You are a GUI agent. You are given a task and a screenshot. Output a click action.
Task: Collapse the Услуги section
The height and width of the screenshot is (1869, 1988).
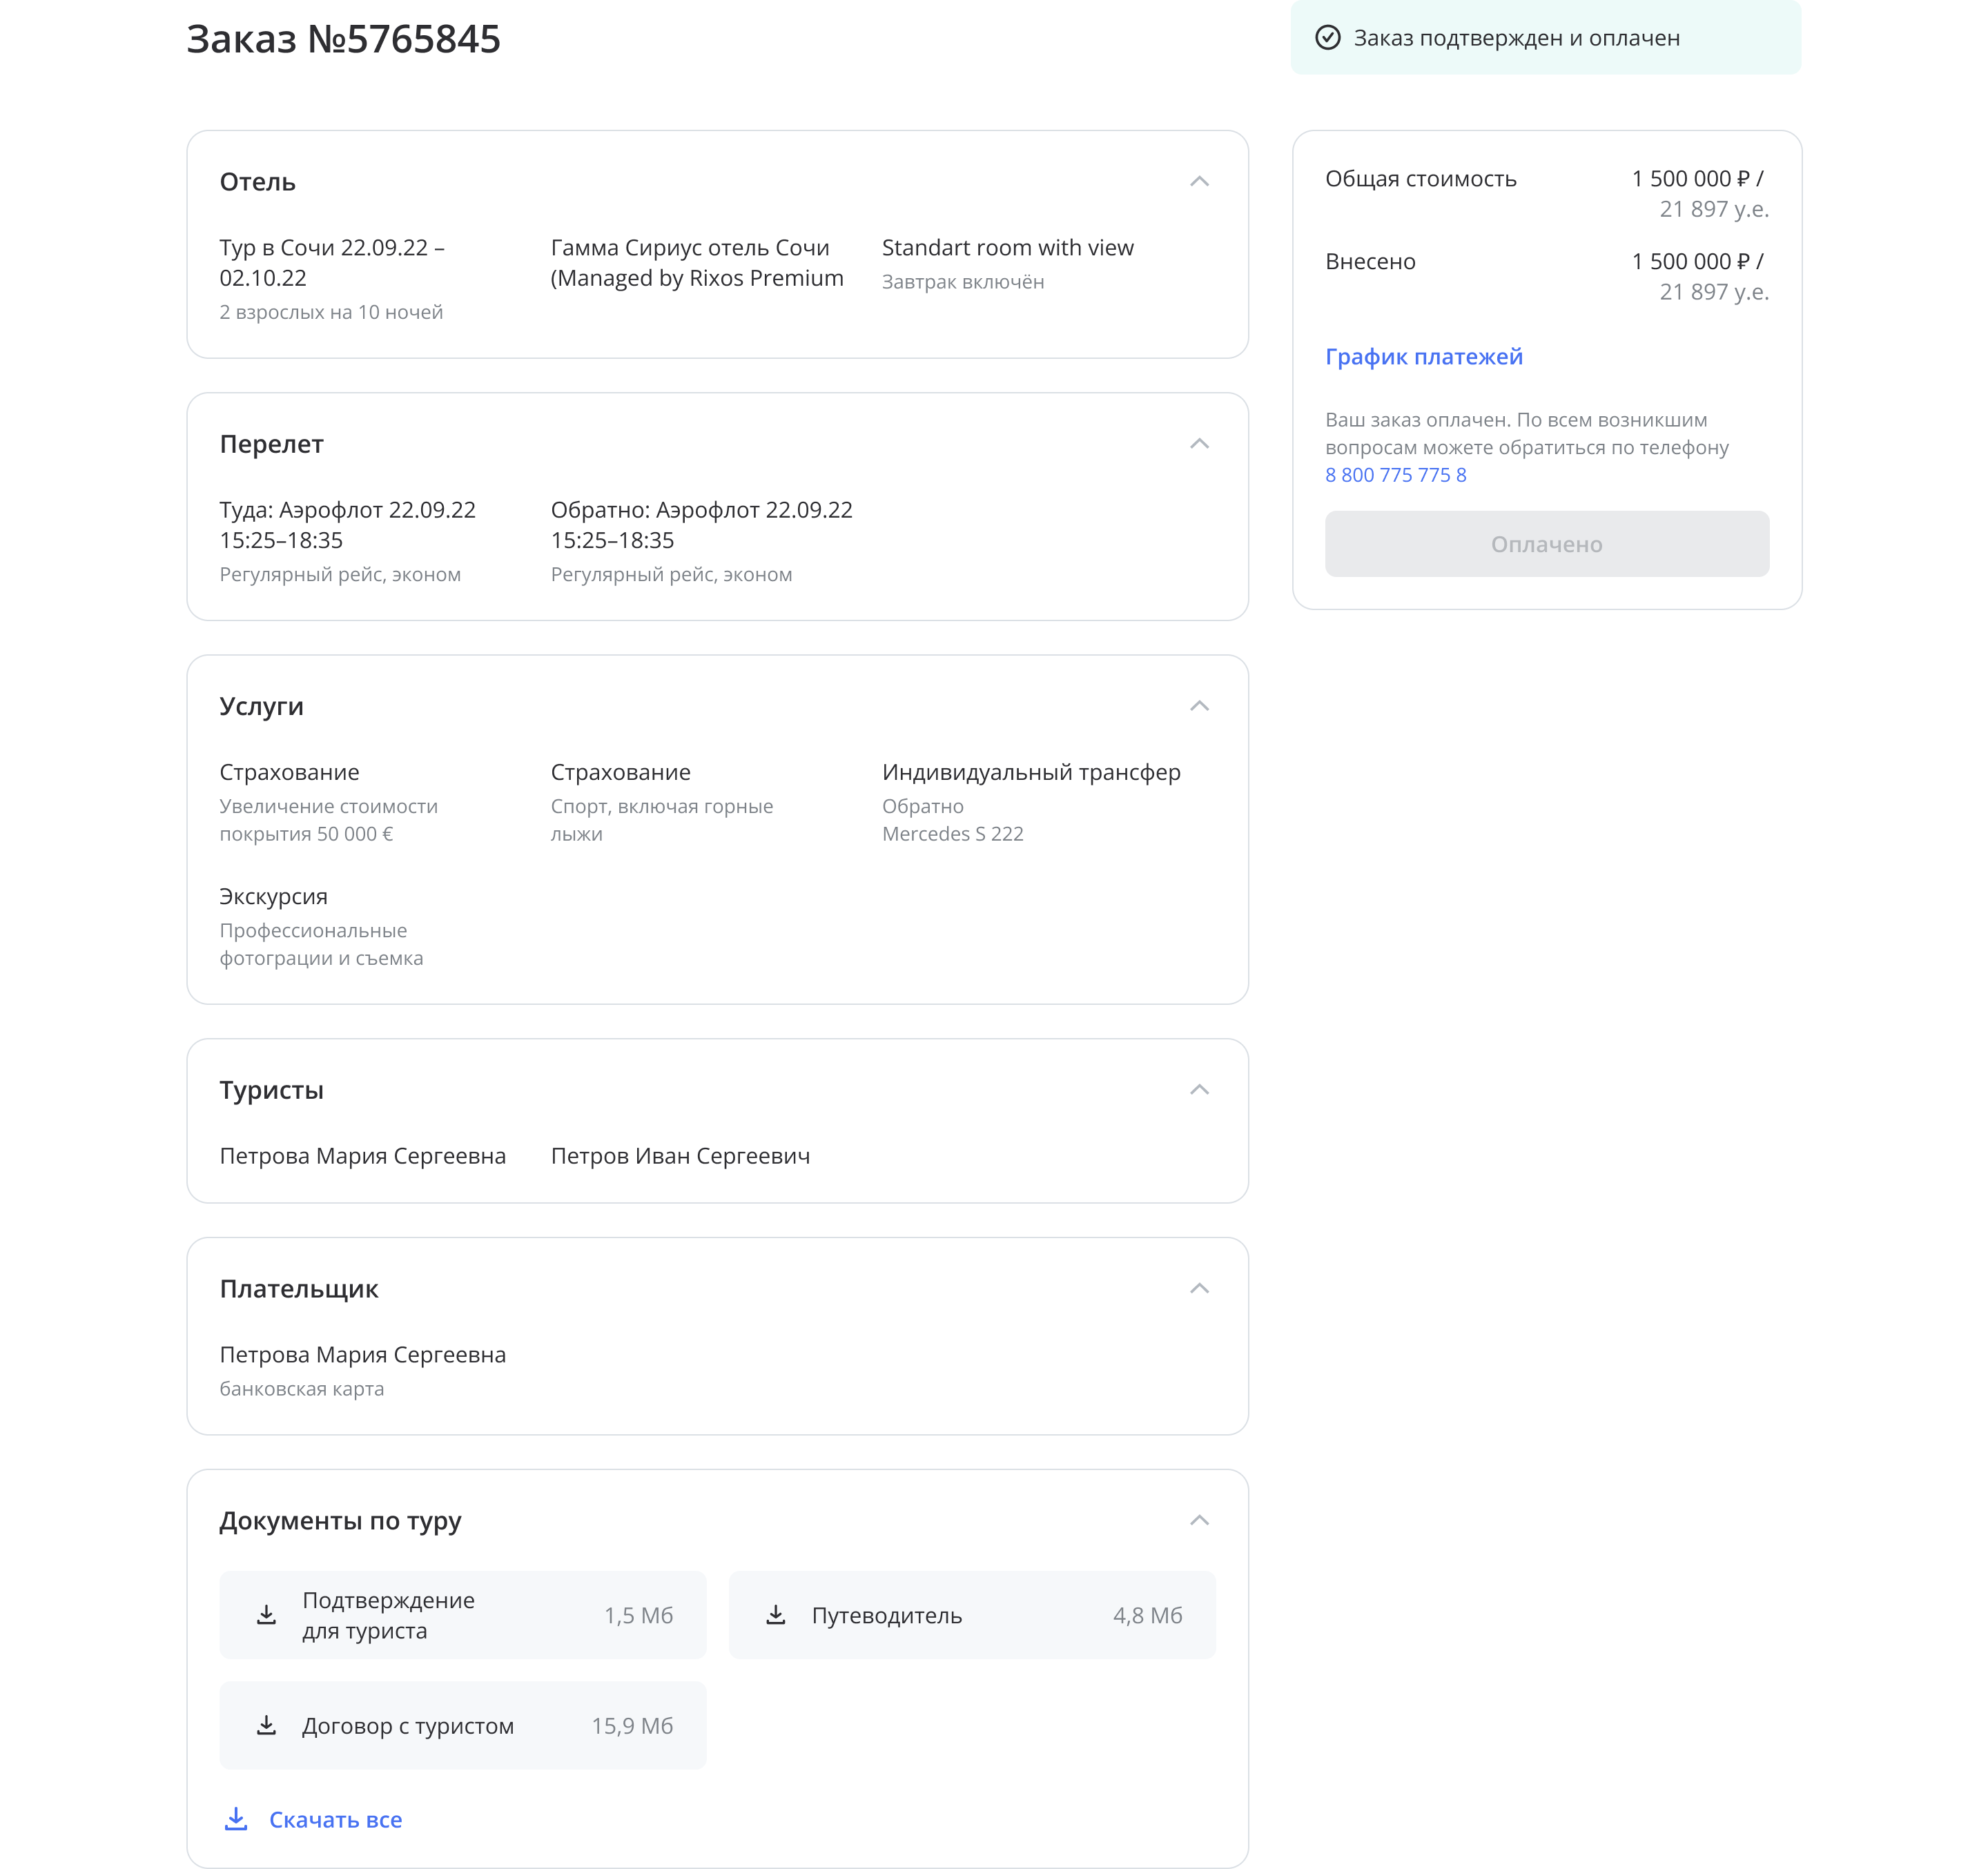[1199, 706]
